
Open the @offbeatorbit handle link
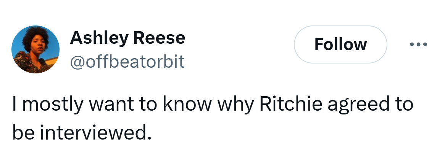[127, 62]
